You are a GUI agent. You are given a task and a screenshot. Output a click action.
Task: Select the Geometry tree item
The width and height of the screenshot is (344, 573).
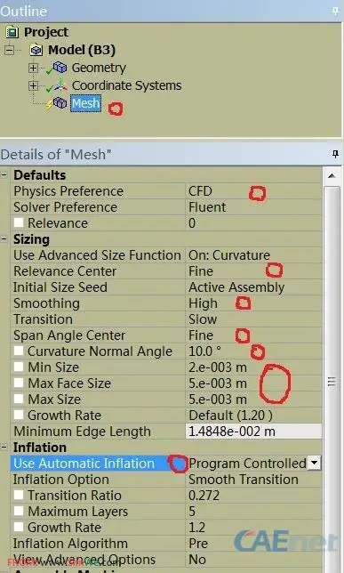99,68
